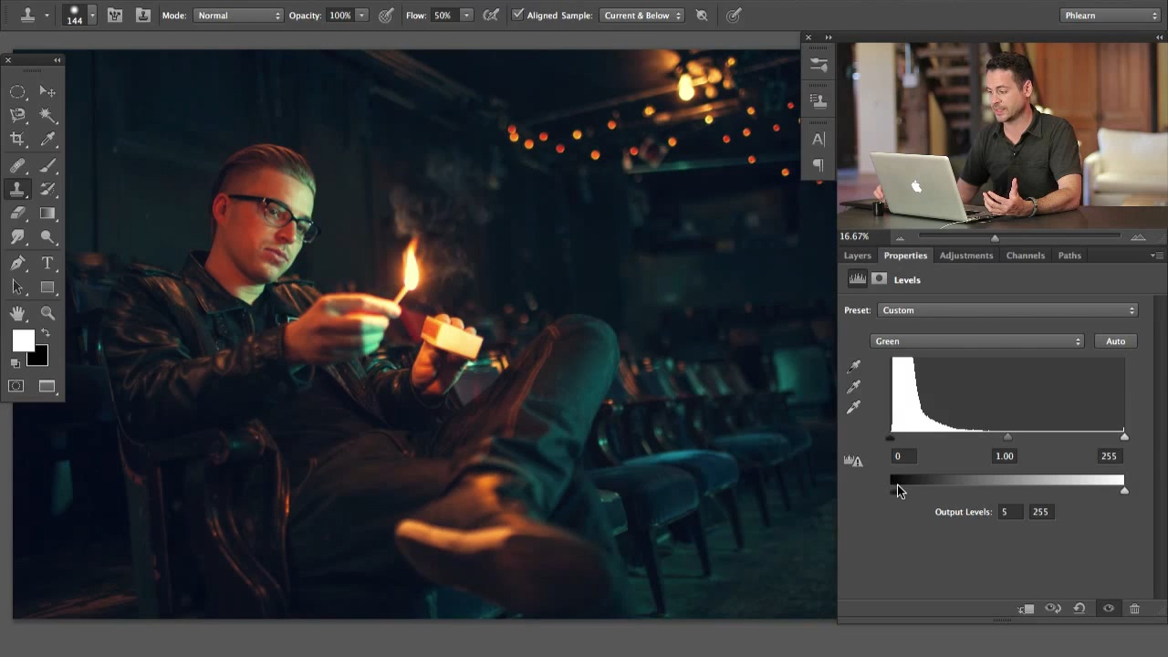Screen dimensions: 1168x657
Task: Click the output black level field showing 5
Action: (1010, 512)
